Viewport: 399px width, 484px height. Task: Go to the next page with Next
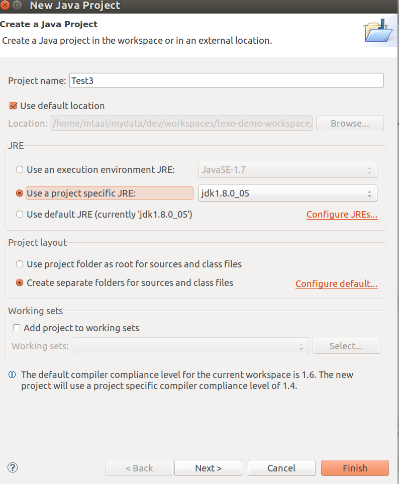(209, 468)
